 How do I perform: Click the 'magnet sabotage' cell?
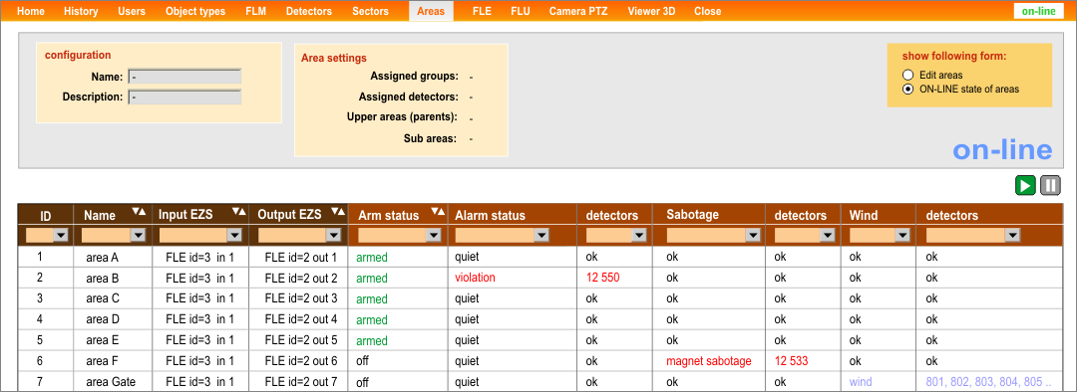709,360
